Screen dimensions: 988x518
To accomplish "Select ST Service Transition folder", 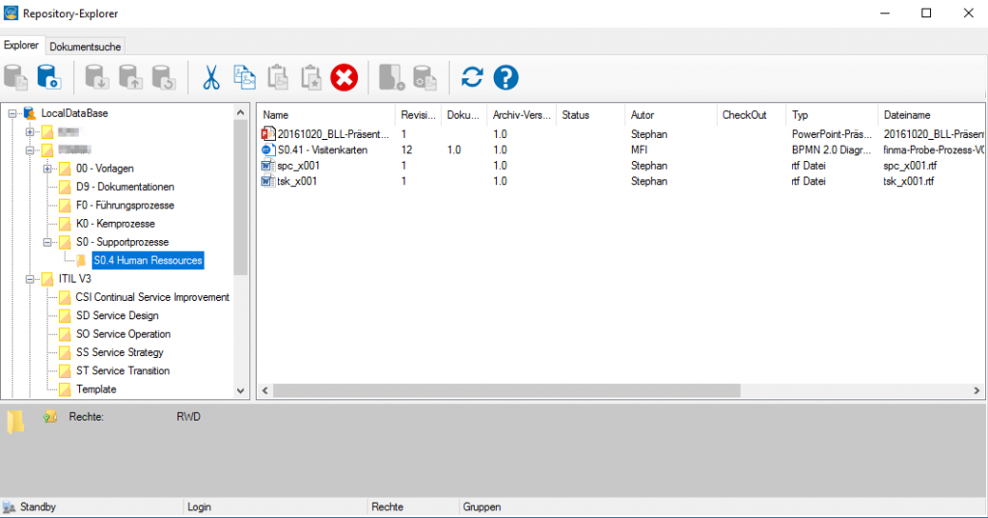I will (123, 370).
